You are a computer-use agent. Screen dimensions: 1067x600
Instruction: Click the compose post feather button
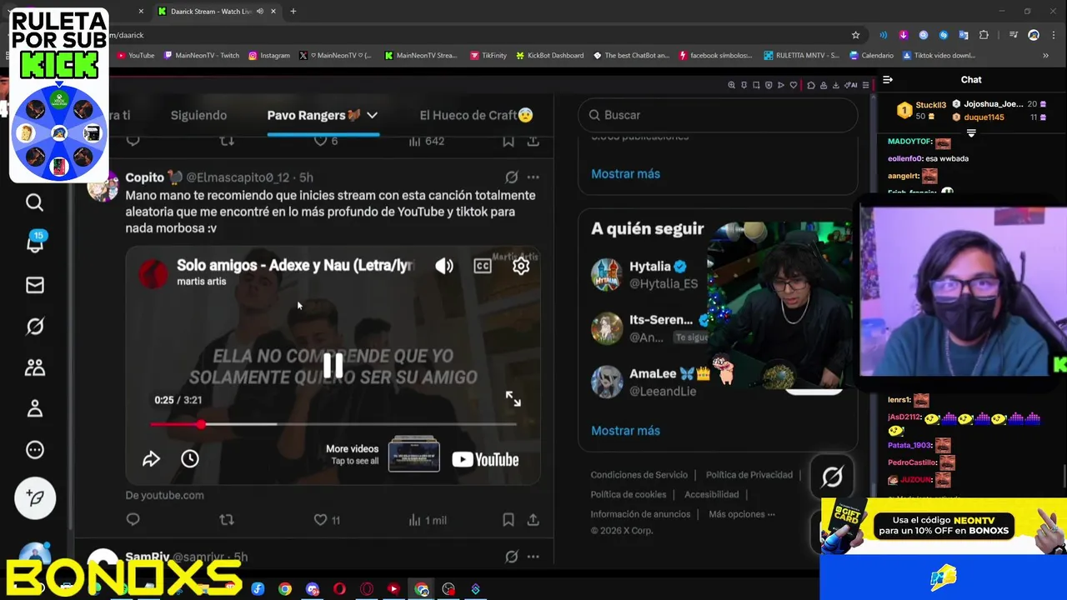35,497
